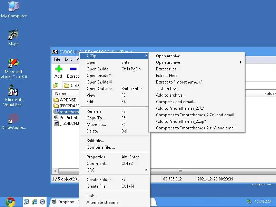Click the blue minus Extract toolbar icon
This screenshot has height=207, width=276.
73,69
